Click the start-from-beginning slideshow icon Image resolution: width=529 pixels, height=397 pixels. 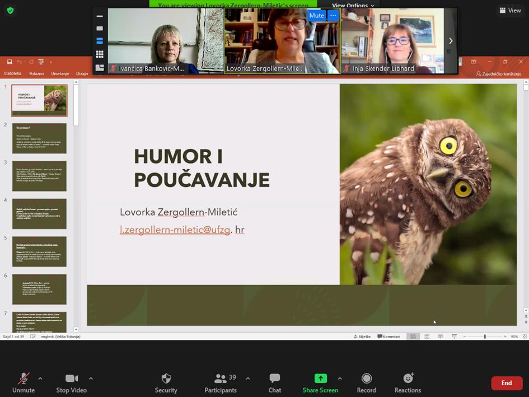tap(41, 62)
